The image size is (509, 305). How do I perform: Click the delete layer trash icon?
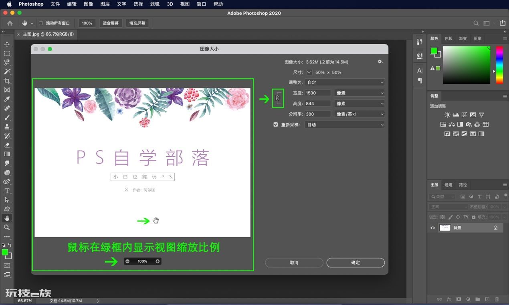pyautogui.click(x=497, y=299)
